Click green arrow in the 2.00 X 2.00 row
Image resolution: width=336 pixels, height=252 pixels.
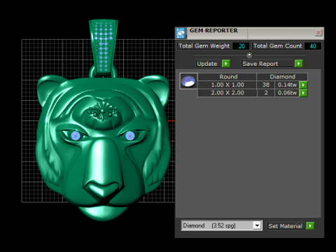pos(303,93)
